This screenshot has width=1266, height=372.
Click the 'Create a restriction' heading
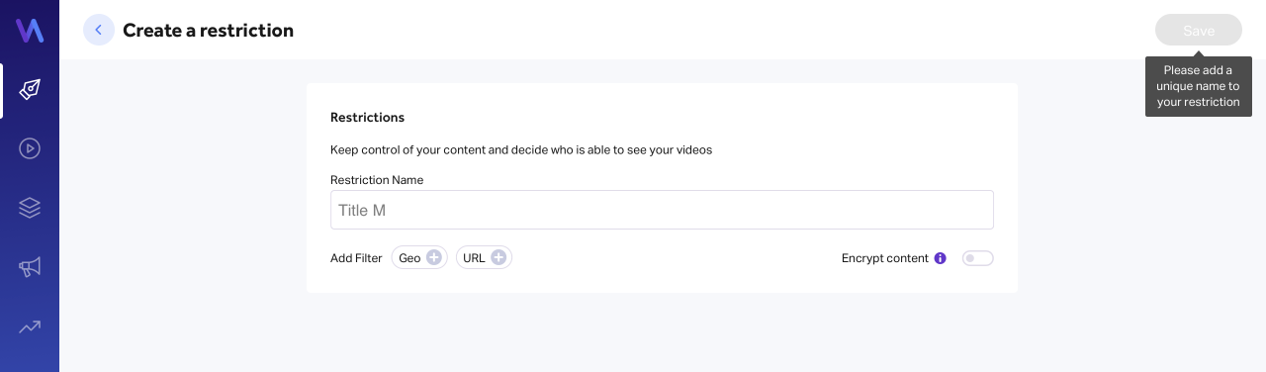pyautogui.click(x=208, y=31)
